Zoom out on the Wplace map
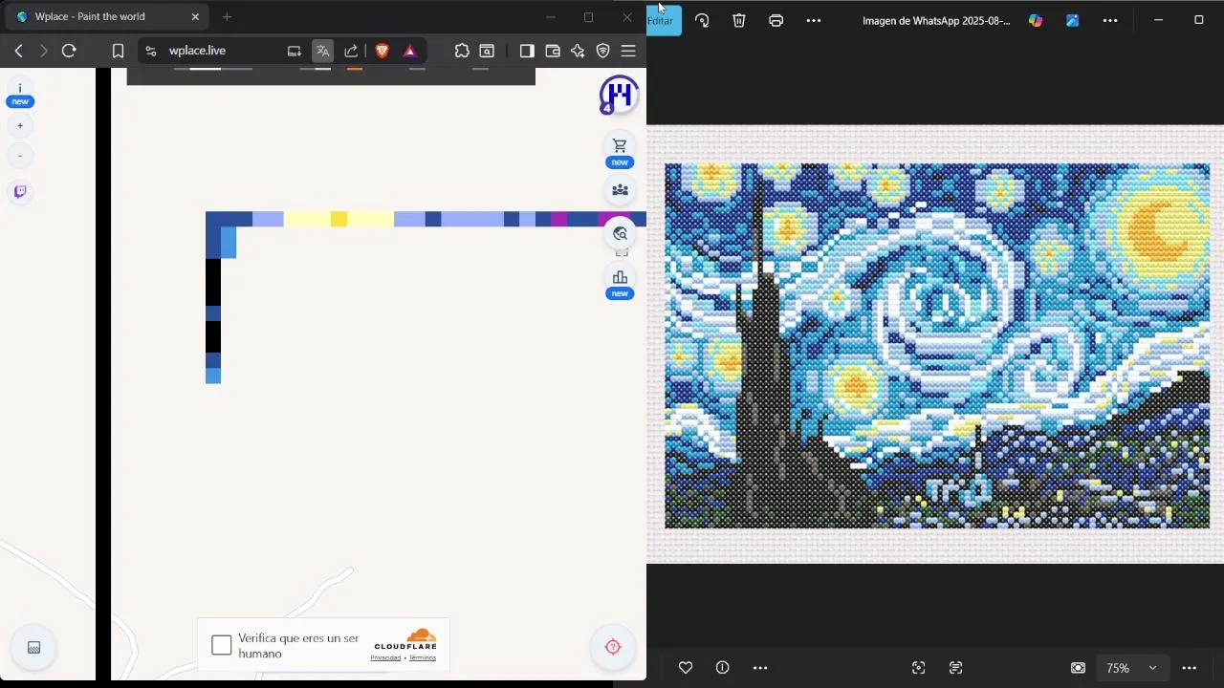Viewport: 1224px width, 688px height. pos(20,156)
